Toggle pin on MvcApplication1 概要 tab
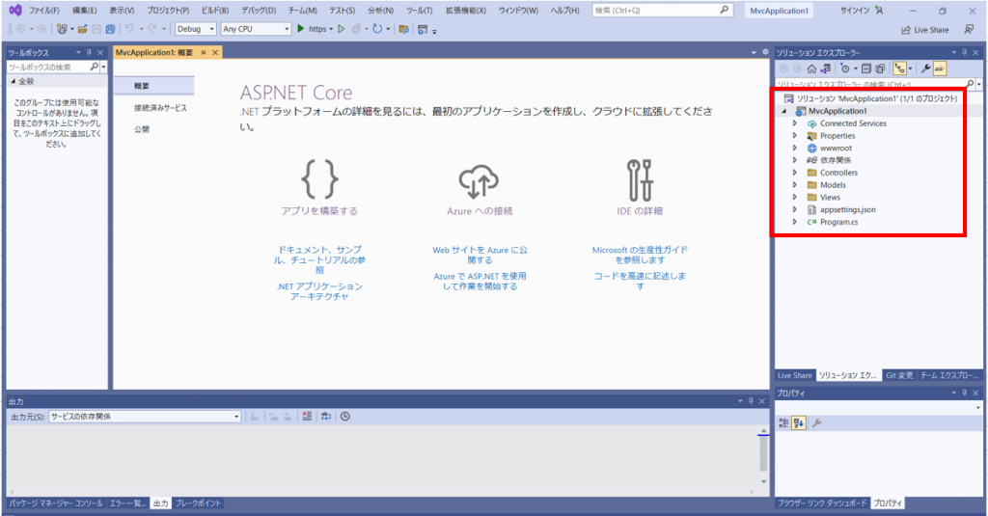This screenshot has height=516, width=988. [x=203, y=52]
